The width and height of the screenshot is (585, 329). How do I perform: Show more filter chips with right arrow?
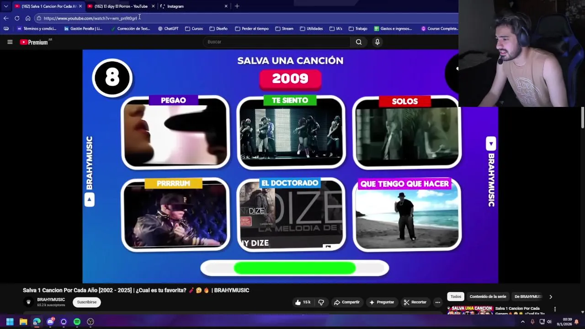[x=550, y=297]
